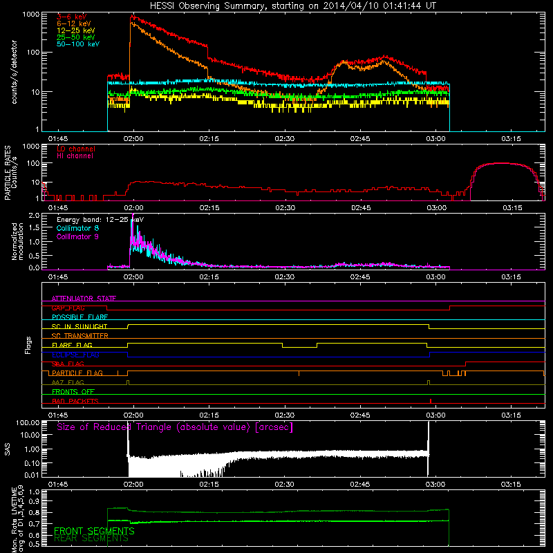Click '01:45' tick under the Flags panel
This screenshot has width=553, height=553.
point(58,415)
